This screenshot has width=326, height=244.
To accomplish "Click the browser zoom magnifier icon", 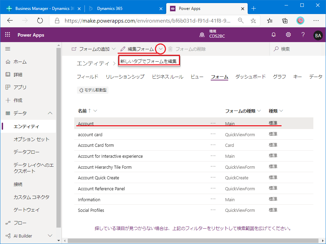I will tap(240, 21).
